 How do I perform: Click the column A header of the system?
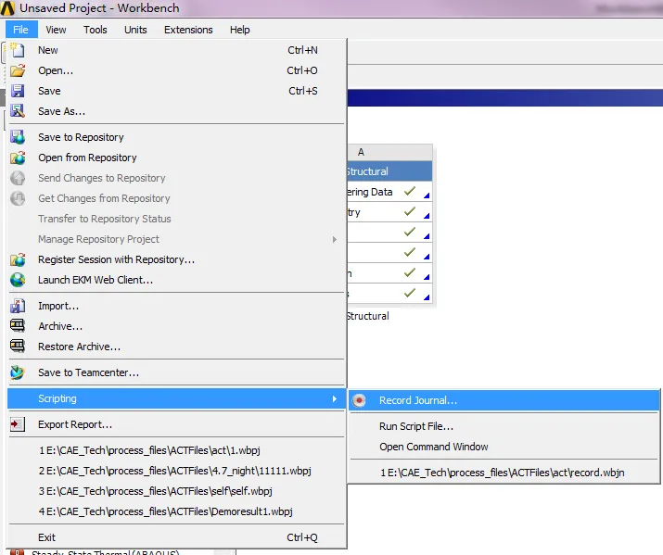pos(389,152)
